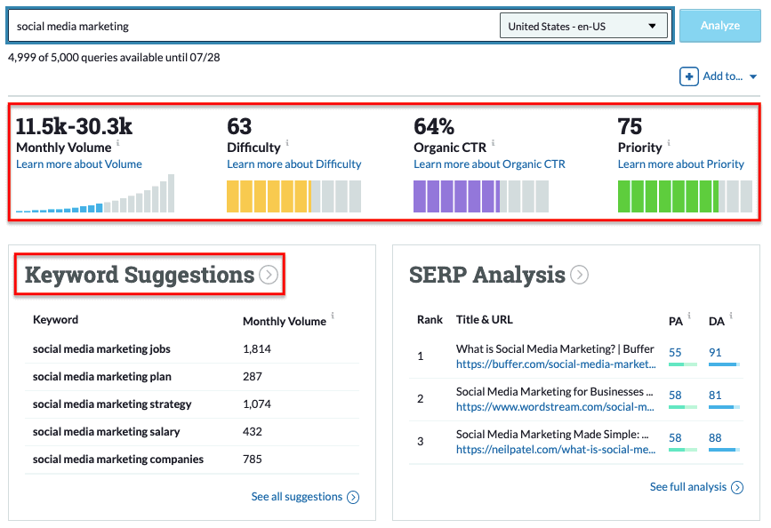Open the buffer.com result URL
The image size is (771, 528).
[555, 364]
